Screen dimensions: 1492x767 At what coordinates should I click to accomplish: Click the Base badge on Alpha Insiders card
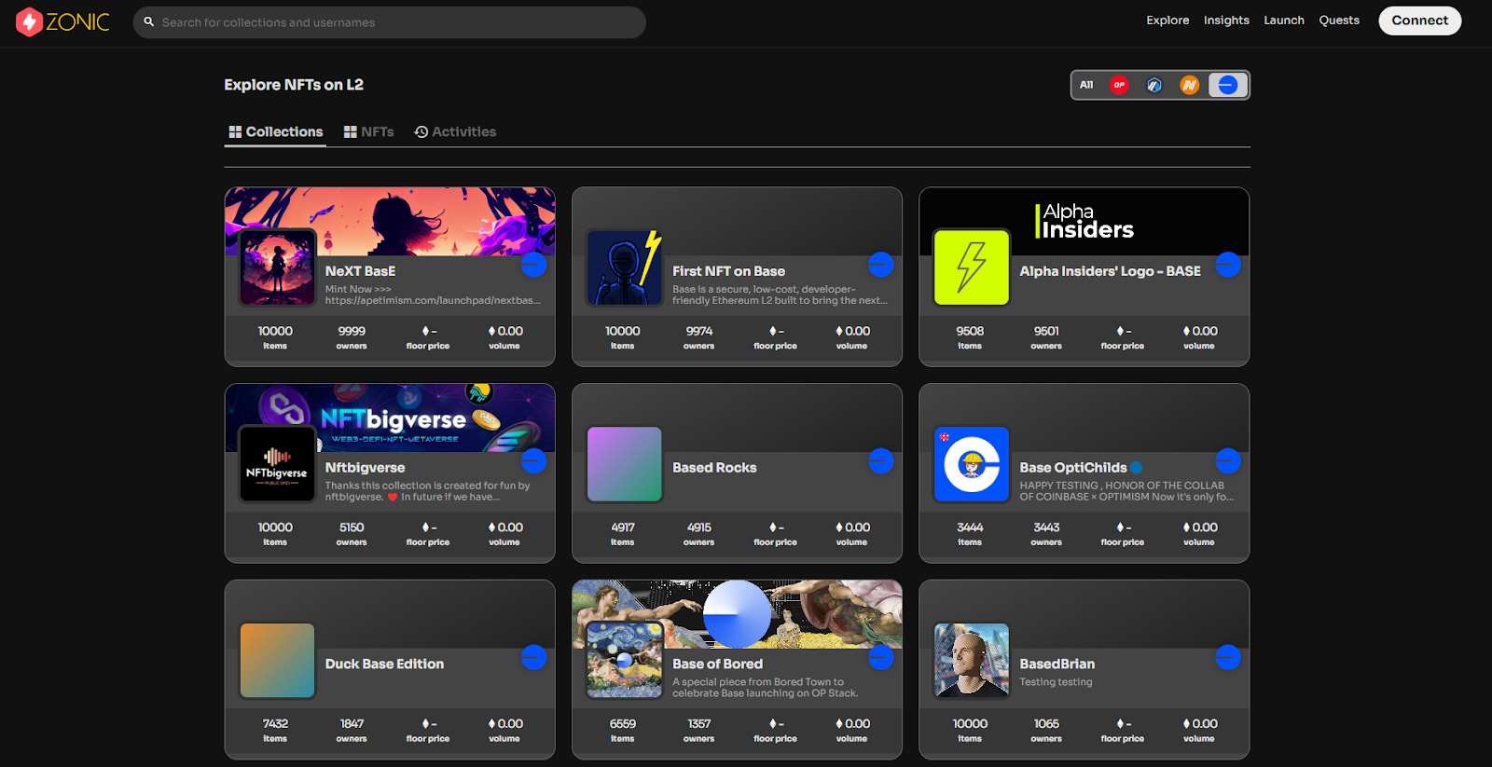point(1228,265)
